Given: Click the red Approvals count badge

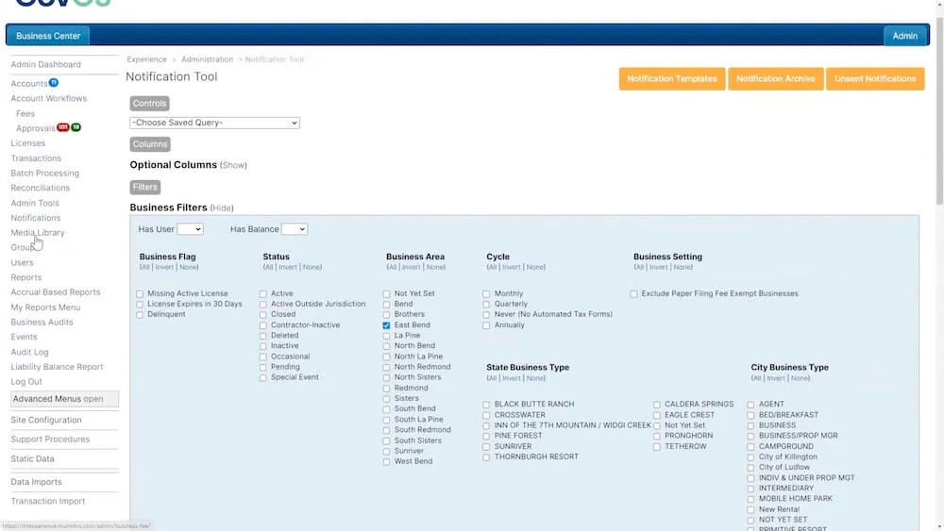Looking at the screenshot, I should (x=62, y=127).
